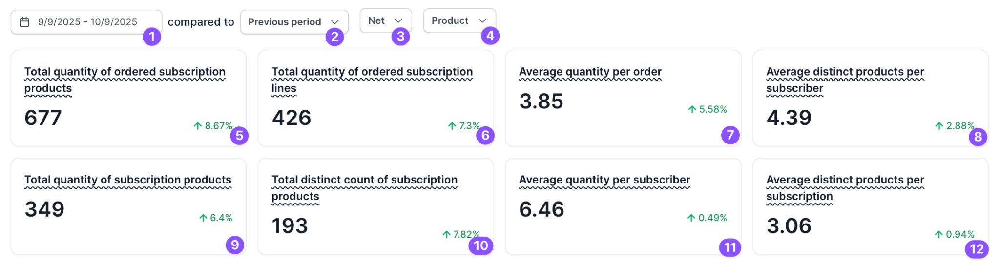Open the Net dropdown
The height and width of the screenshot is (265, 1000).
tap(385, 20)
